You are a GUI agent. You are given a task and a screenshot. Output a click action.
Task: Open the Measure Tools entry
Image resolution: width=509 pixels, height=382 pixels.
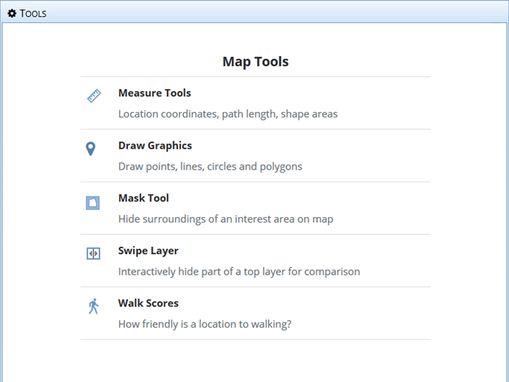pos(155,93)
